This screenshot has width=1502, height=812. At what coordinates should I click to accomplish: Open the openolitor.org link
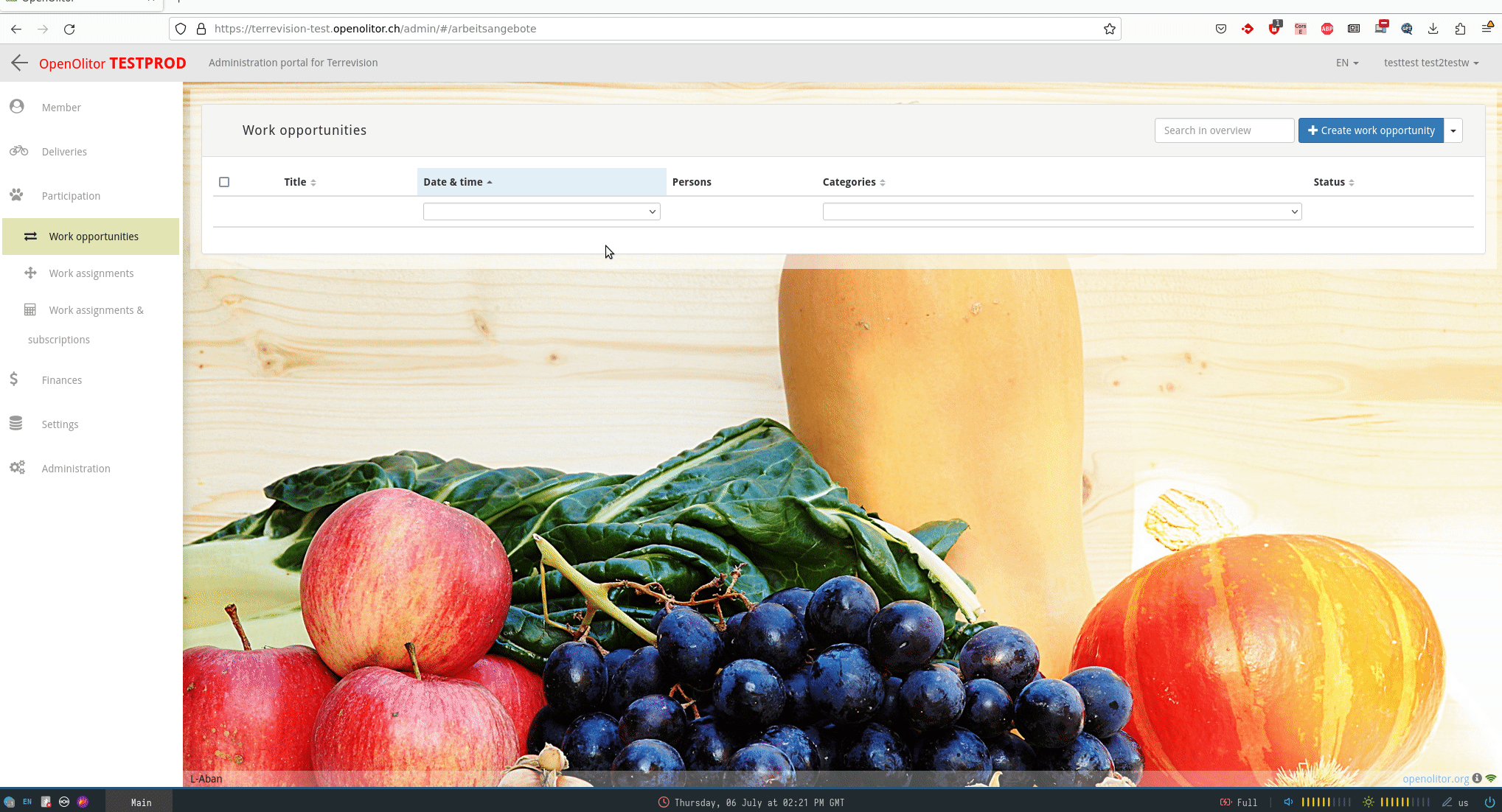[x=1435, y=779]
